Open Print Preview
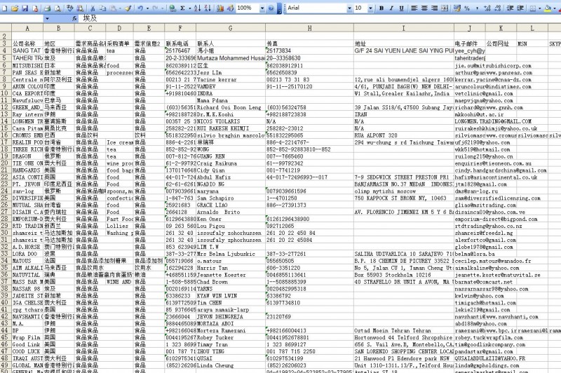Screen dimensions: 561x373 point(58,8)
